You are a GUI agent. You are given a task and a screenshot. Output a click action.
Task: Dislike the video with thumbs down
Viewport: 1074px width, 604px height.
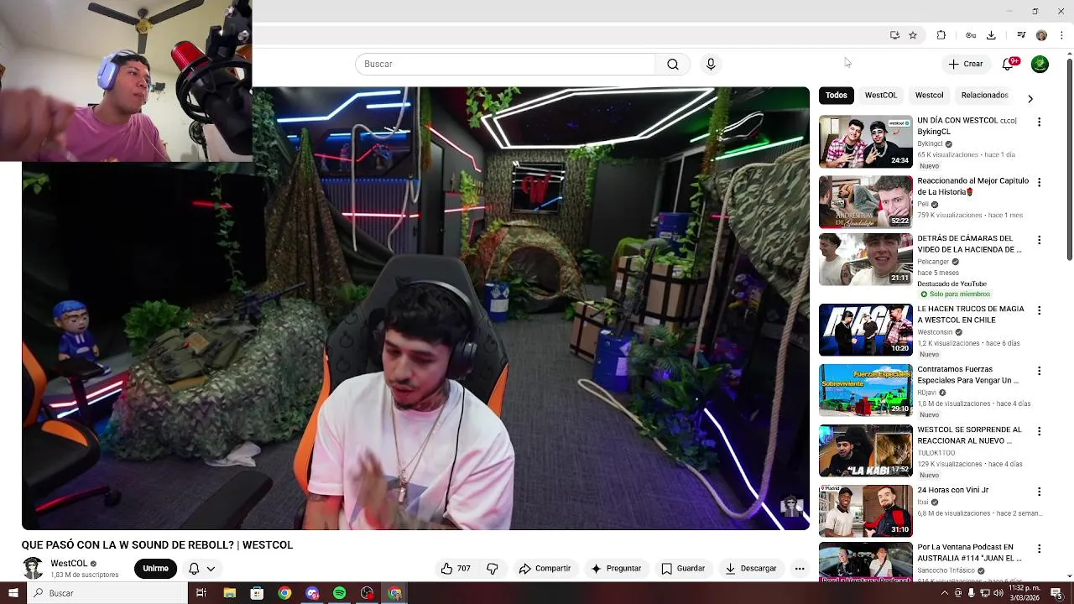coord(493,569)
